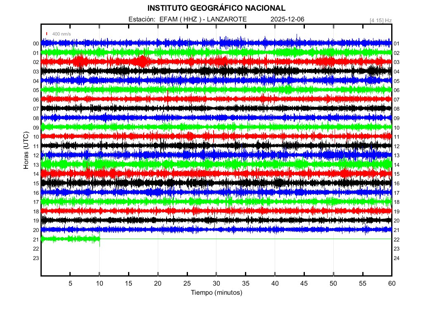
Task: Select the right-axis hour label 12
Action: 397,147
